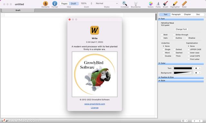The height and width of the screenshot is (123, 206).
Task: Click the Helvetica Neue font name
Action: click(x=167, y=23)
